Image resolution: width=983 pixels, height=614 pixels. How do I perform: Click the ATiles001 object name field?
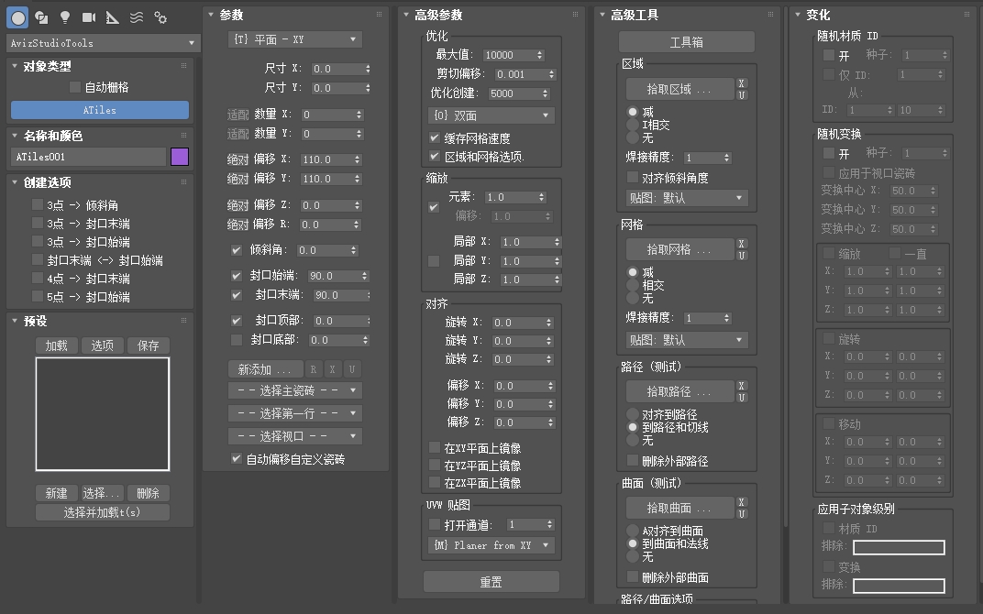87,158
